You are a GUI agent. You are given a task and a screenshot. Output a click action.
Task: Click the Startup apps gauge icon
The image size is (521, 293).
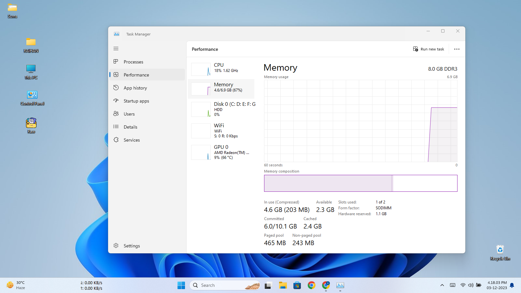tap(116, 101)
